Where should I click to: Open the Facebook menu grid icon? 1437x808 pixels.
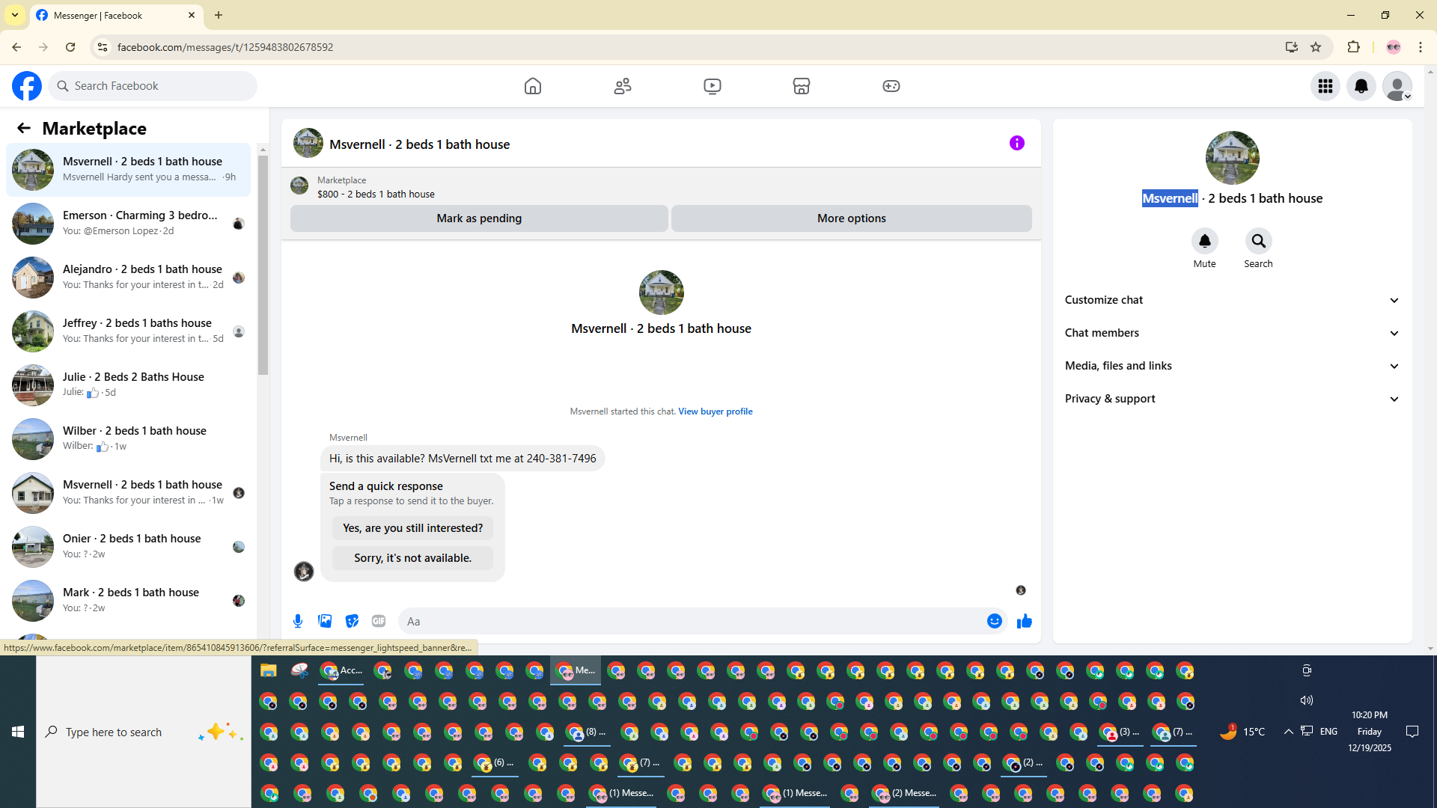(x=1325, y=86)
